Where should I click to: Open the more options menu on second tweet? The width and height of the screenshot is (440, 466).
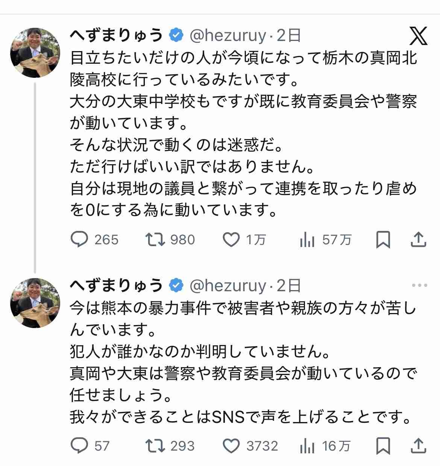[x=419, y=286]
